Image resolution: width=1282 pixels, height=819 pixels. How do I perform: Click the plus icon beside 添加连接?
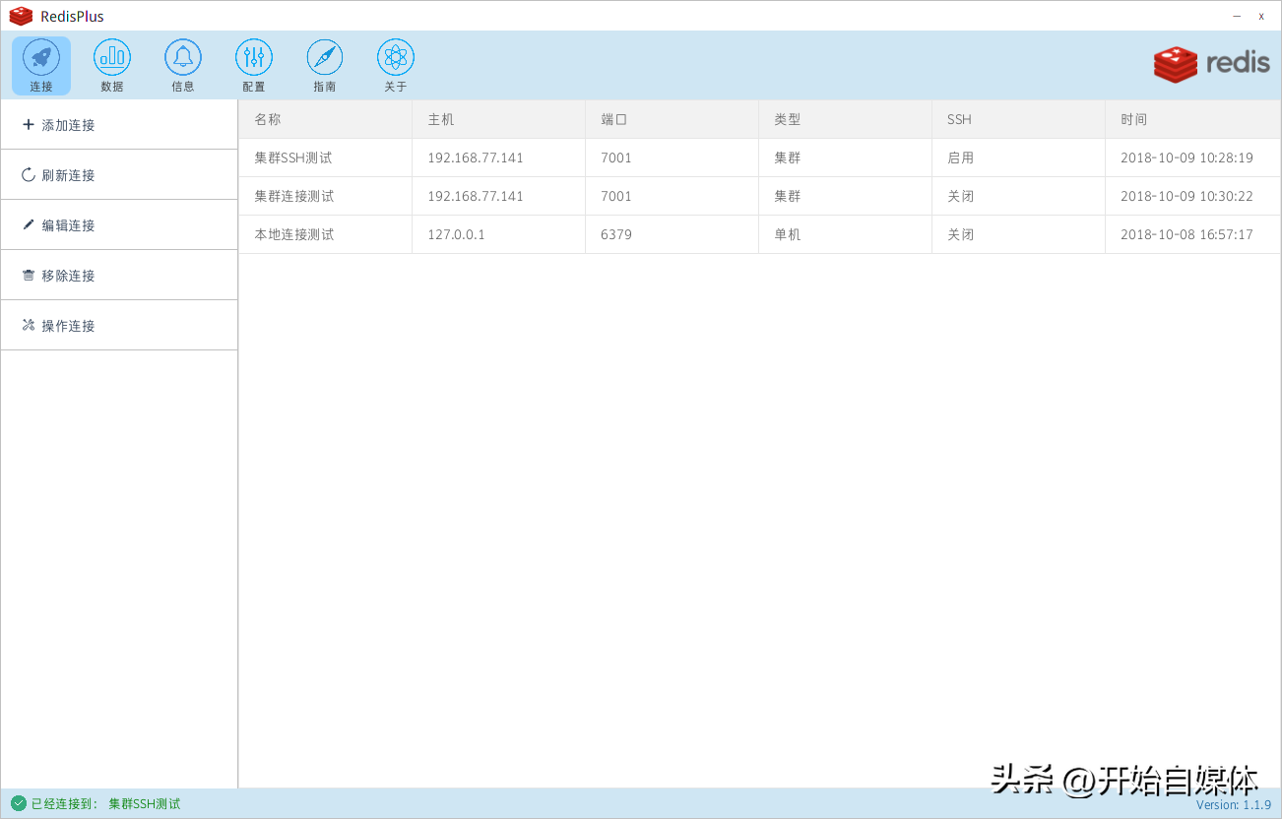click(x=28, y=125)
